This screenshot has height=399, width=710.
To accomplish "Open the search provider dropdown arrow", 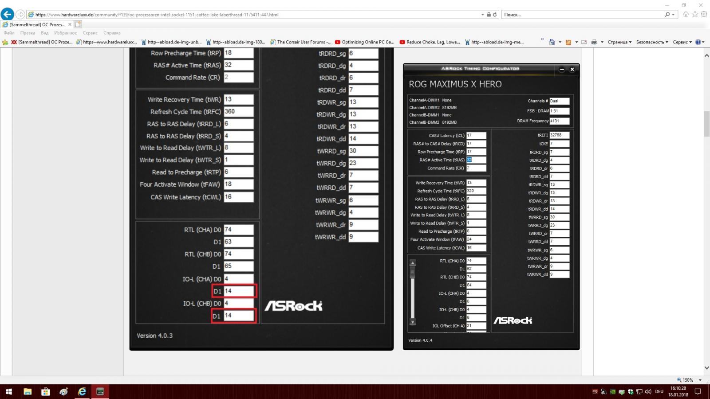I will point(673,15).
